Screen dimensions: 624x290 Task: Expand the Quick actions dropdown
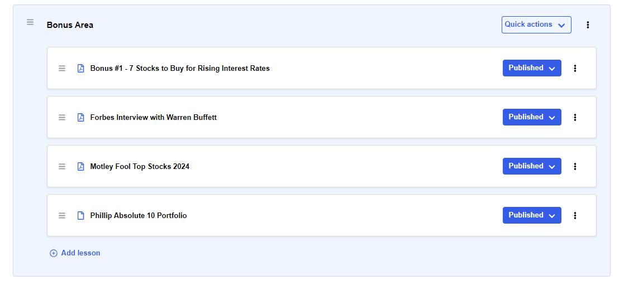click(x=536, y=25)
